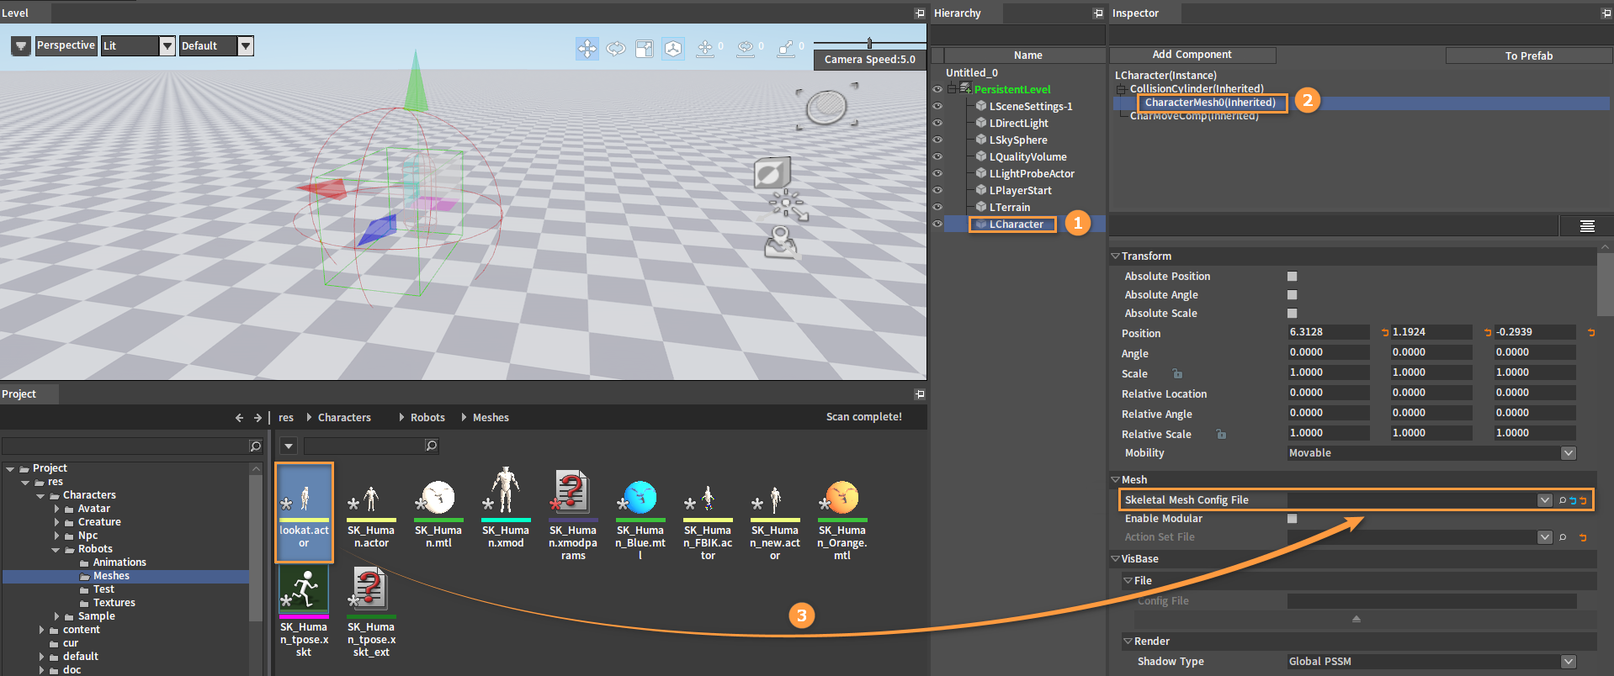1614x676 pixels.
Task: Navigate to Robots in the breadcrumb
Action: (x=427, y=418)
